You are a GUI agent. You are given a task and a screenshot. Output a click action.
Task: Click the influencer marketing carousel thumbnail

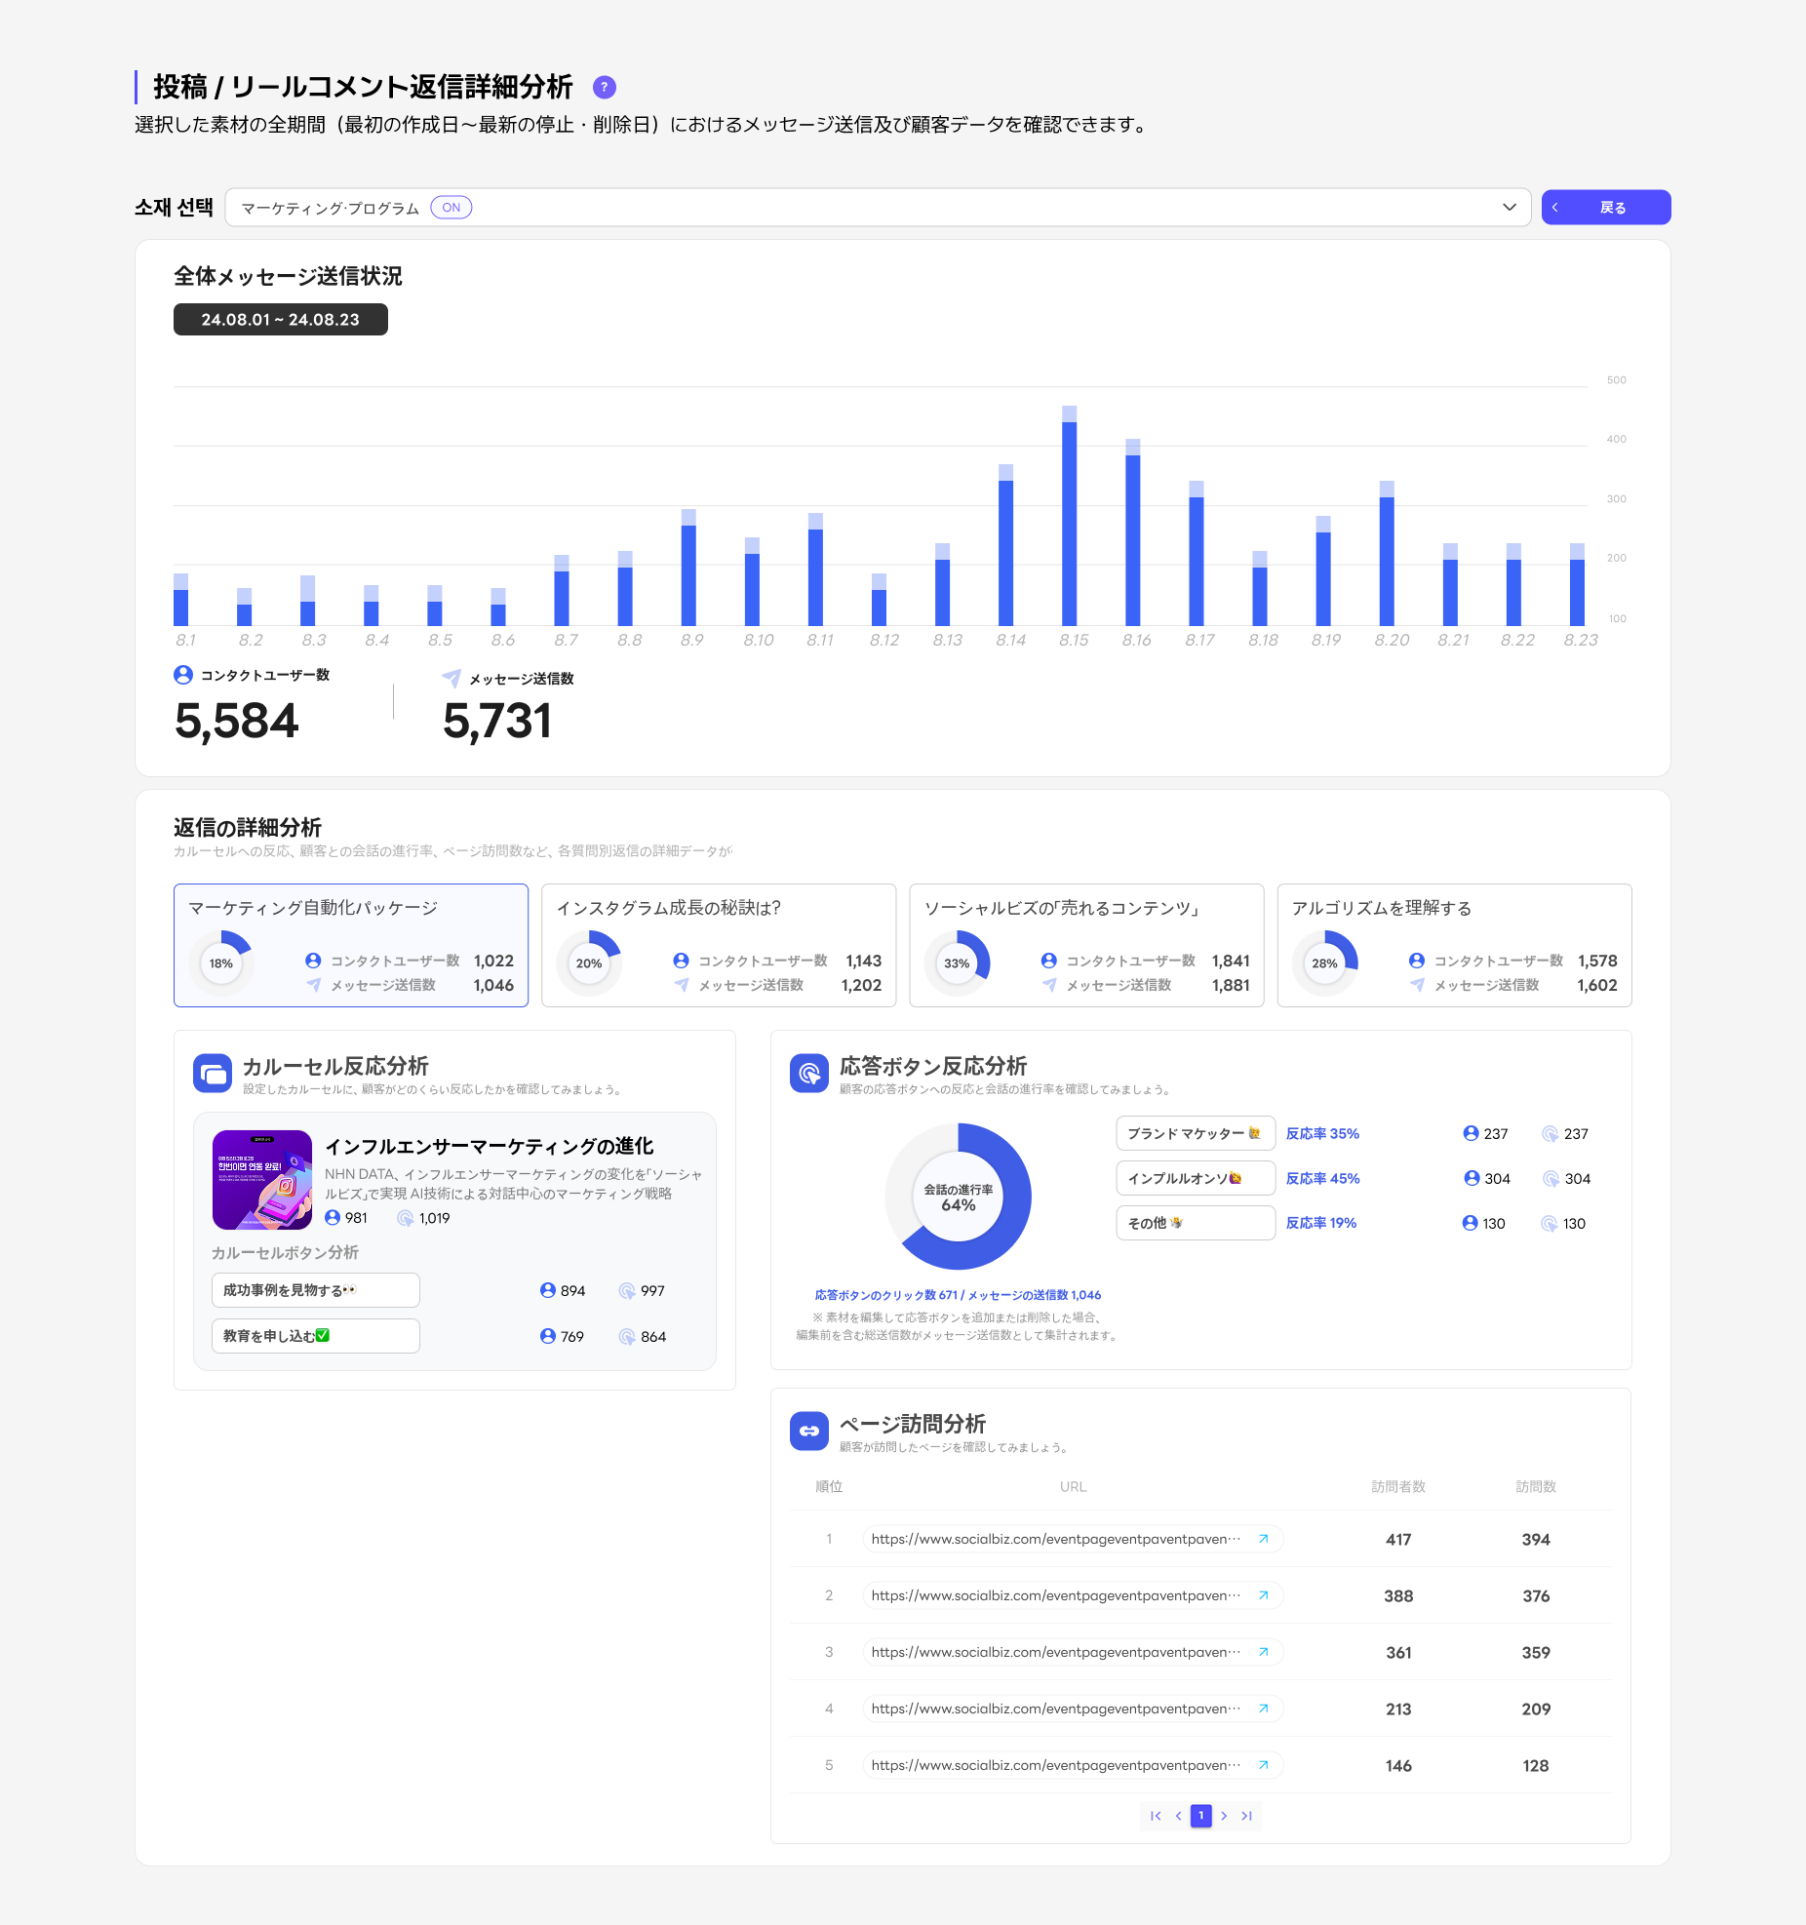(262, 1180)
